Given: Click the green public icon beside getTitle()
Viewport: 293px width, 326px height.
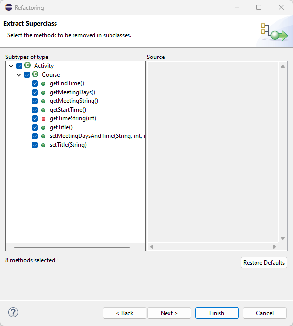Looking at the screenshot, I should point(43,128).
